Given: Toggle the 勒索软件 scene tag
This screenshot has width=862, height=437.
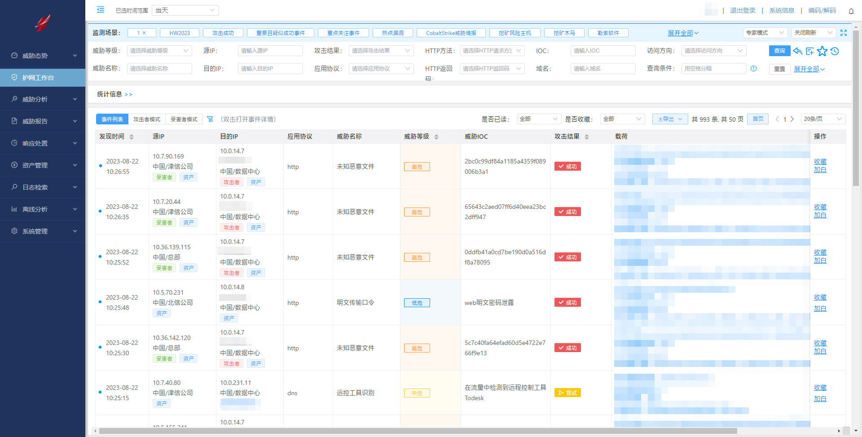Looking at the screenshot, I should (x=608, y=33).
